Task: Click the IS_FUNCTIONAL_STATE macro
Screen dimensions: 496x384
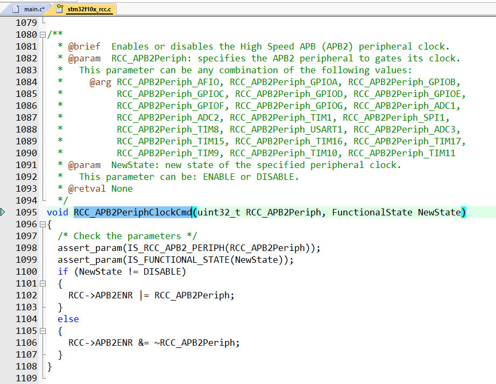Action: (179, 260)
